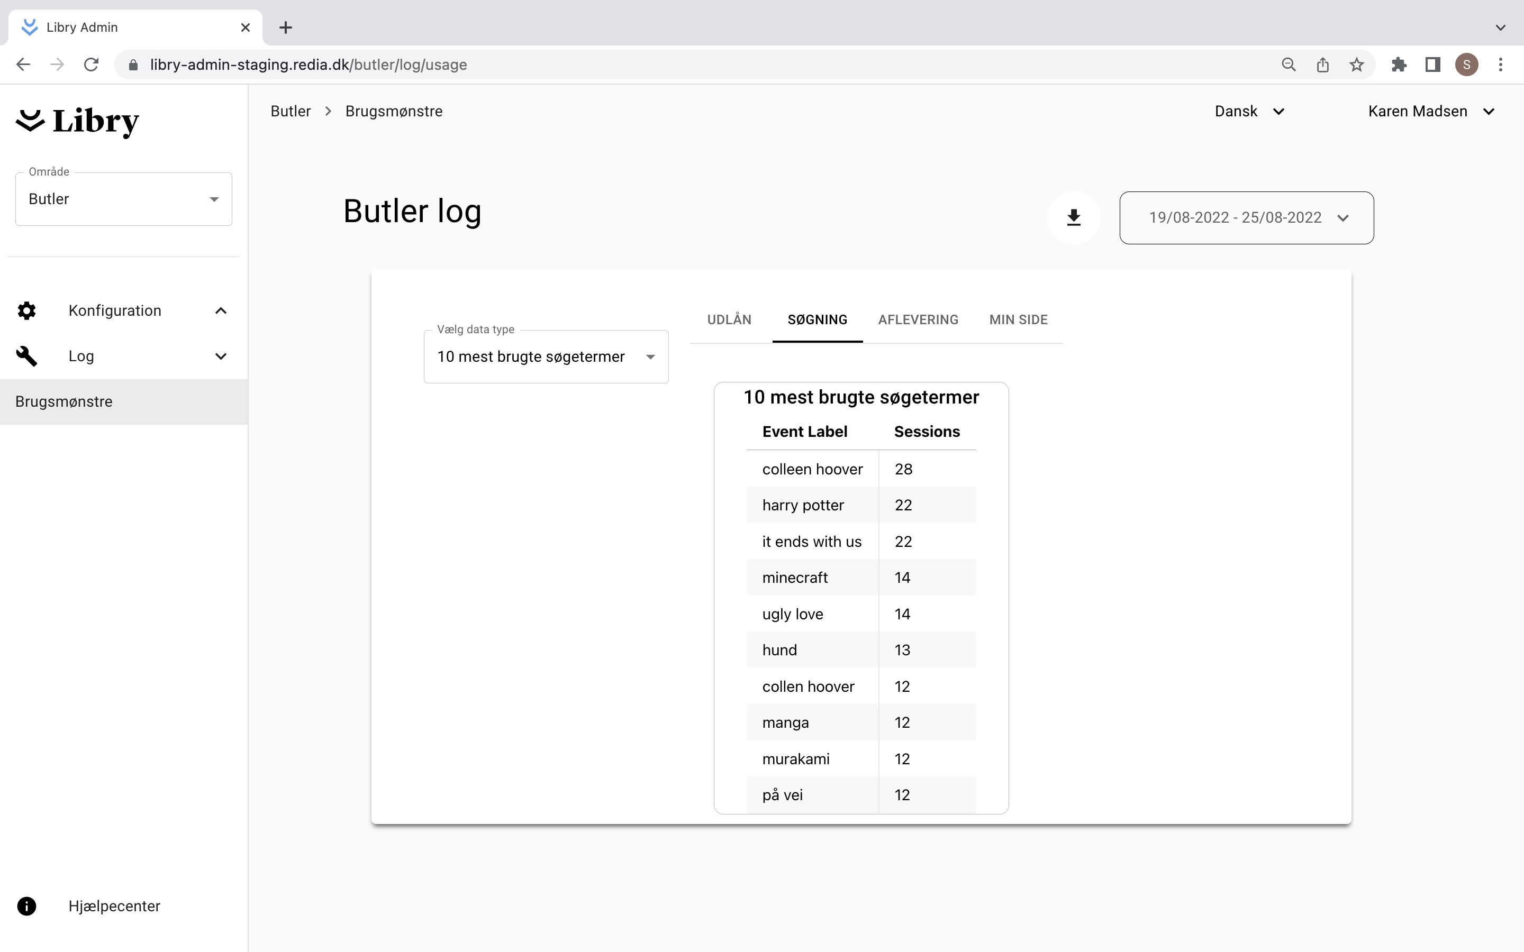Click the download log icon
Viewport: 1524px width, 952px height.
(1074, 218)
